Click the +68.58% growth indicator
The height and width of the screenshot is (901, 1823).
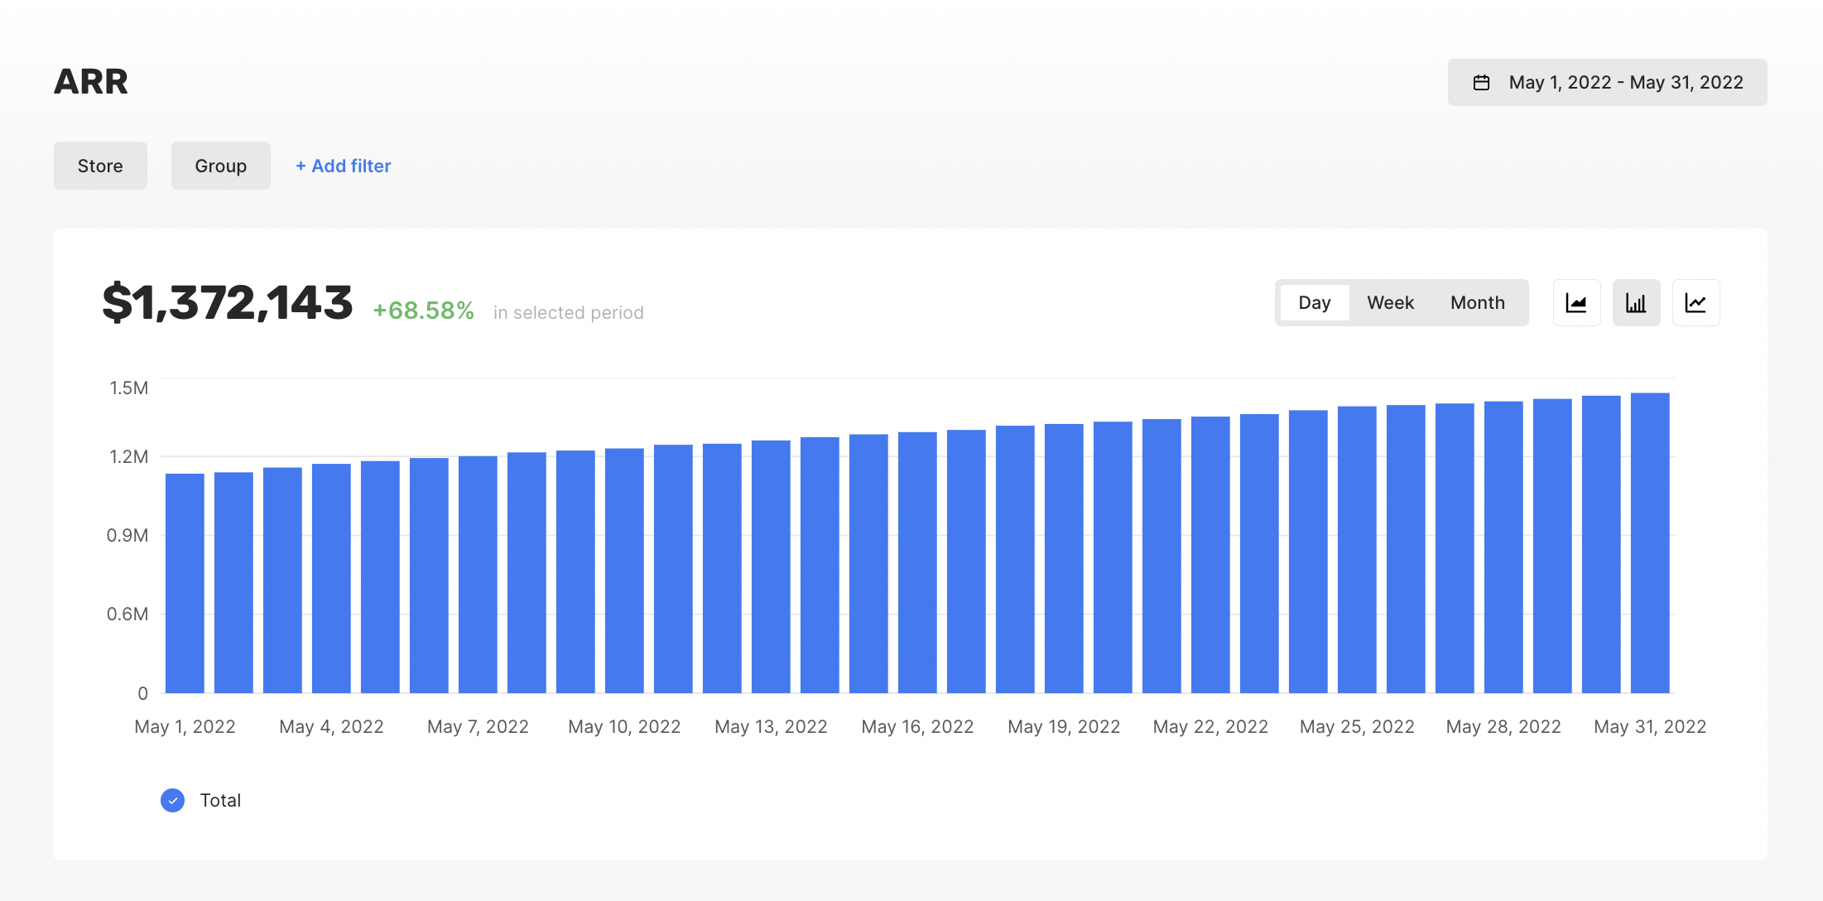pyautogui.click(x=423, y=311)
